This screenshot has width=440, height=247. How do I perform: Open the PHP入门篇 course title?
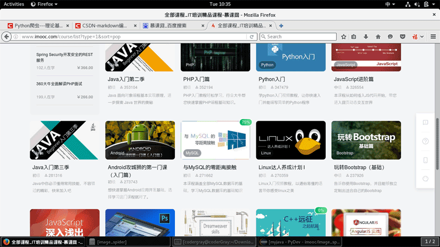[196, 79]
